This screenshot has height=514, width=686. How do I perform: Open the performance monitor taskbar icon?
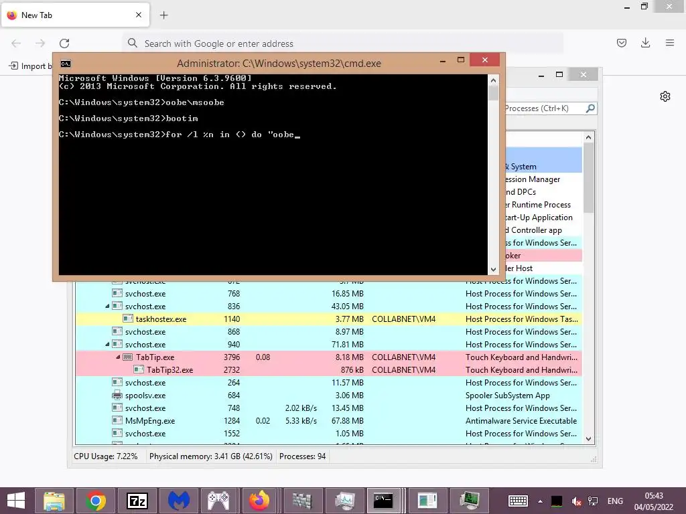pyautogui.click(x=344, y=501)
